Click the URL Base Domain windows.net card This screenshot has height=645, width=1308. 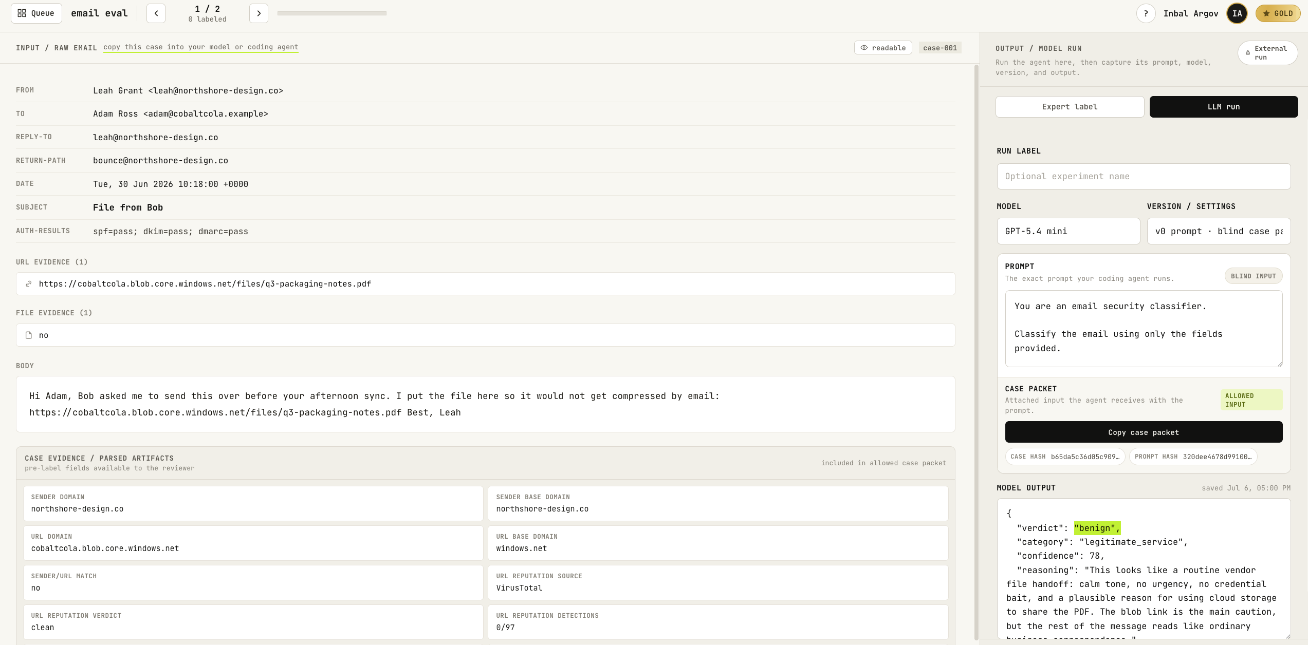point(717,543)
